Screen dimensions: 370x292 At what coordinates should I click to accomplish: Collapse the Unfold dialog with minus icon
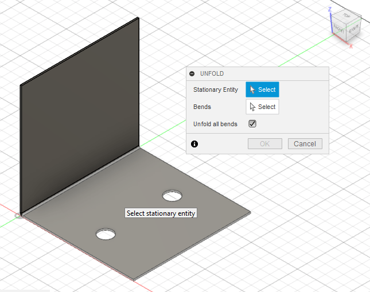pos(192,74)
